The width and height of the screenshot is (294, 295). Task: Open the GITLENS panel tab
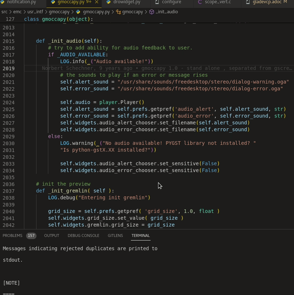tap(115, 235)
